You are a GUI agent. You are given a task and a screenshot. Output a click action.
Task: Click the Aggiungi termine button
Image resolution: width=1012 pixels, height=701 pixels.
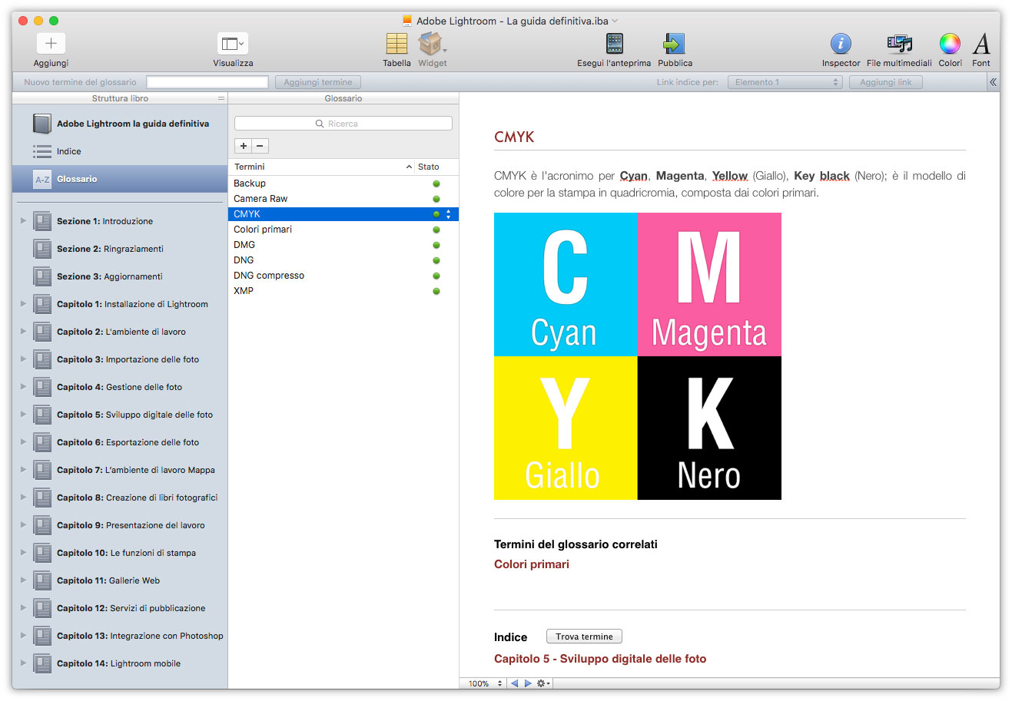(318, 82)
